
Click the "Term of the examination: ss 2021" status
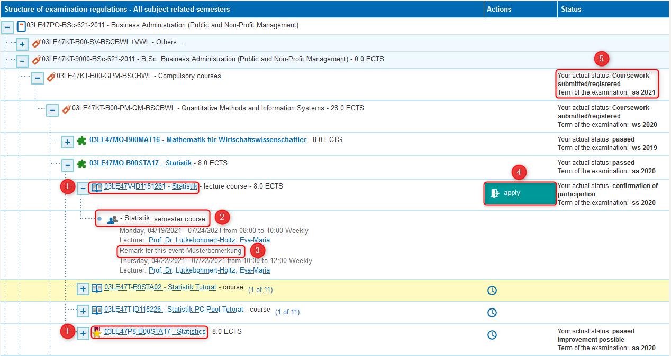click(x=607, y=92)
